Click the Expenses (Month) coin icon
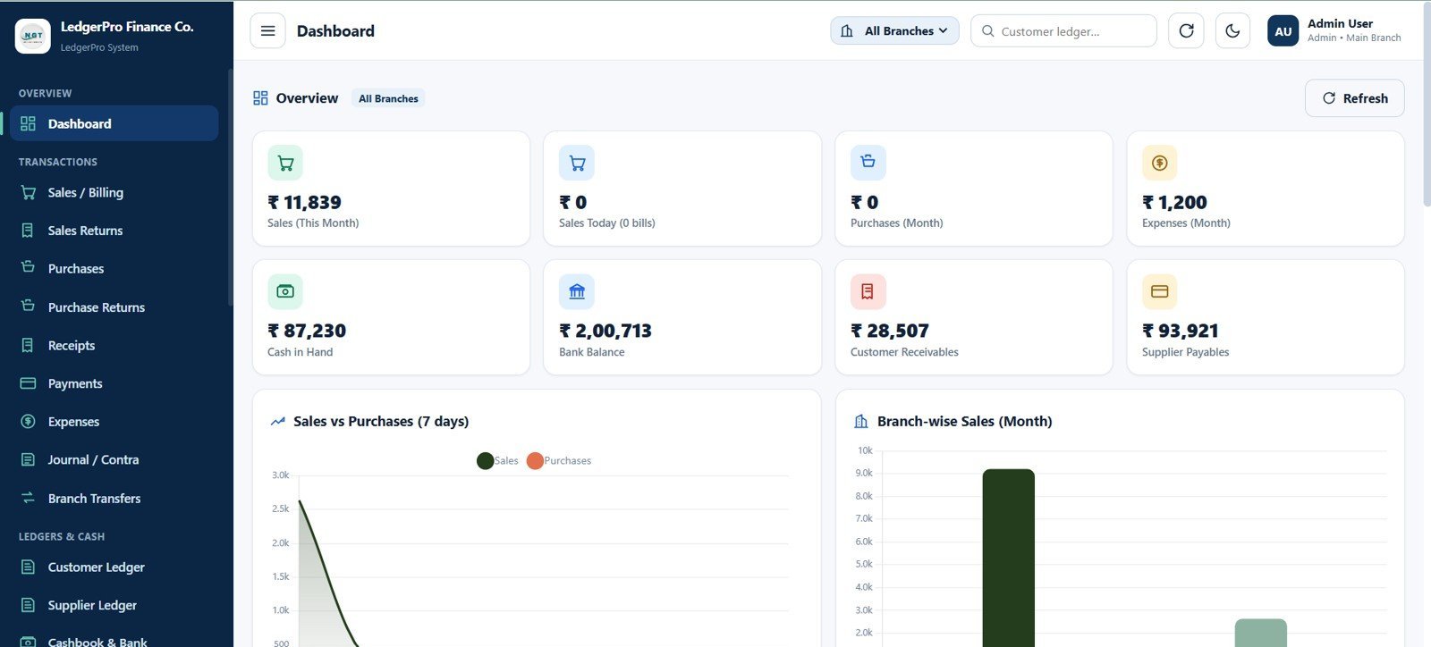Image resolution: width=1431 pixels, height=647 pixels. (x=1159, y=163)
